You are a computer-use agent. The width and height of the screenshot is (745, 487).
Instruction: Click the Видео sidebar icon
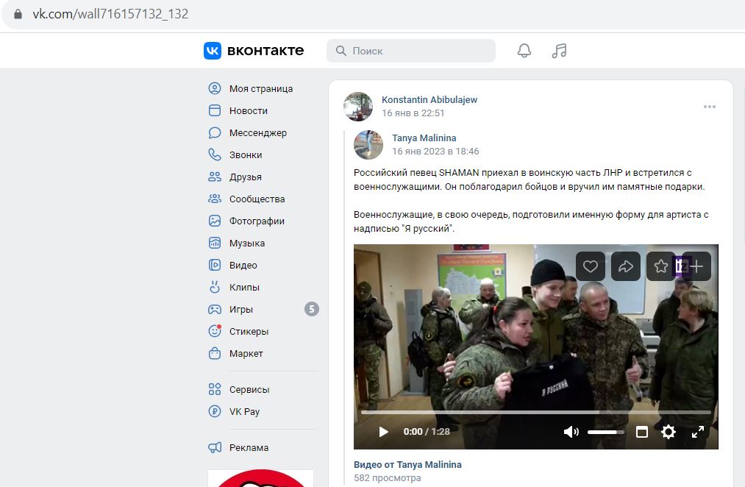(x=215, y=265)
